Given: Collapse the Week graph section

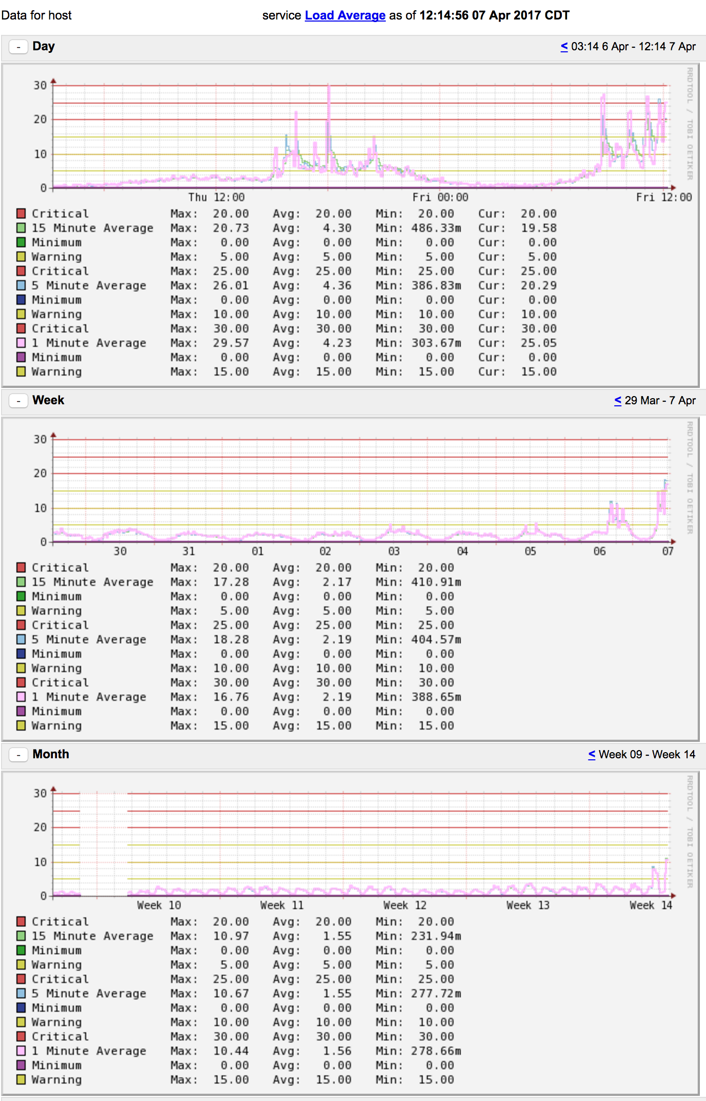Looking at the screenshot, I should (x=18, y=401).
